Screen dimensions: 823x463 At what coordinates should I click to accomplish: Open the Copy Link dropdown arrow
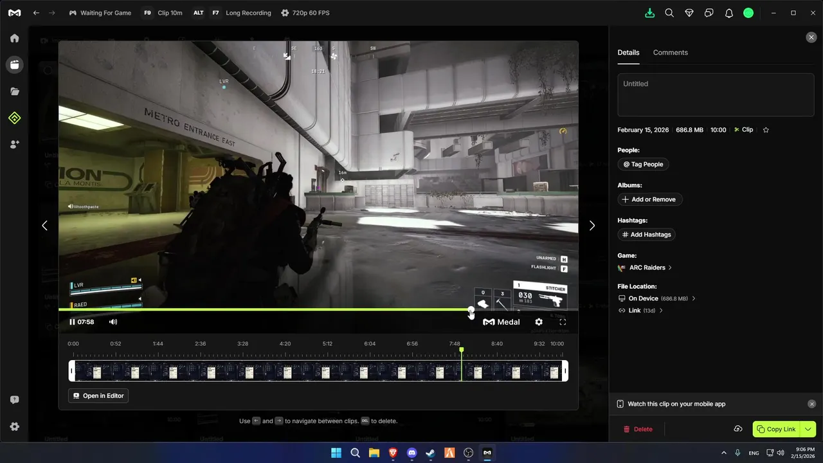tap(809, 429)
